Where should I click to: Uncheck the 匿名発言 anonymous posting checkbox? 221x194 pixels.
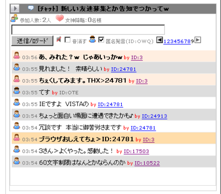101,40
